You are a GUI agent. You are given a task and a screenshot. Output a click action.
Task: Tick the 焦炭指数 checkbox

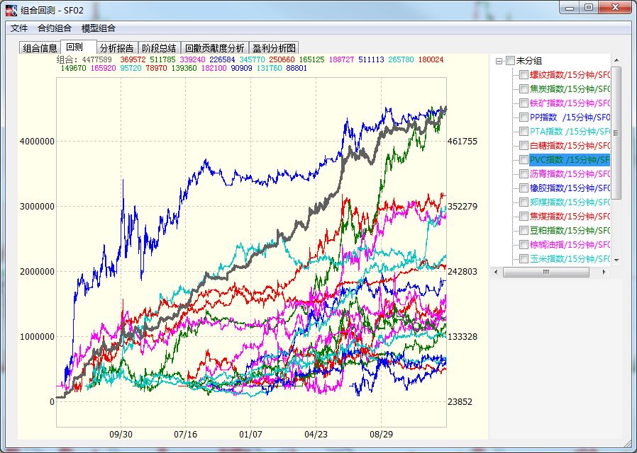coord(524,89)
